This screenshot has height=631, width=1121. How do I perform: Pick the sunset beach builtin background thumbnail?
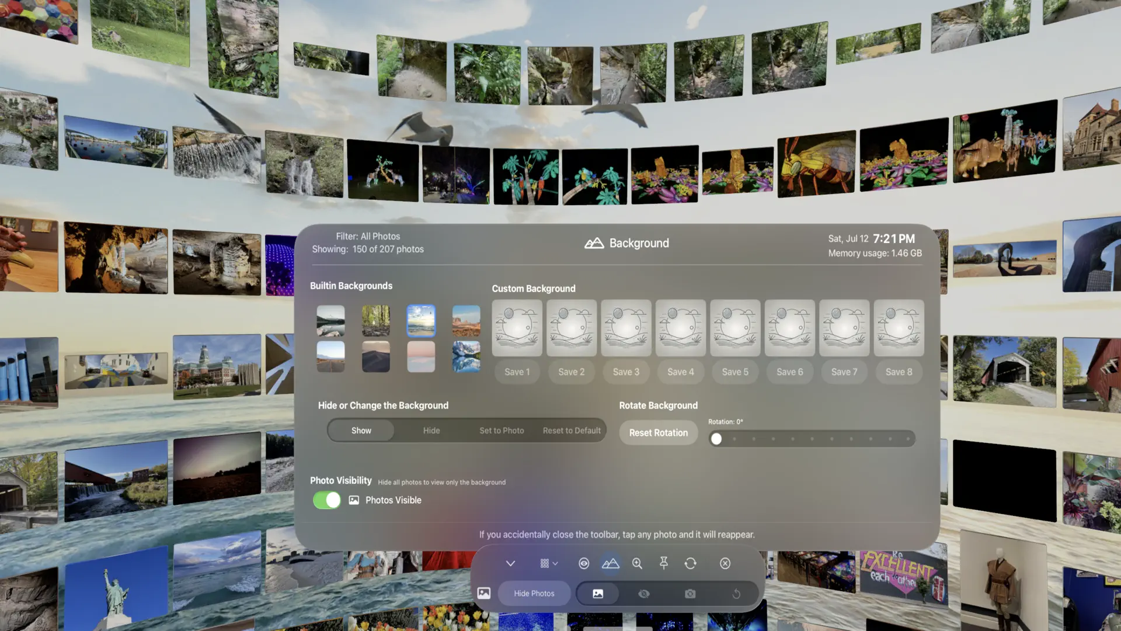coord(422,320)
